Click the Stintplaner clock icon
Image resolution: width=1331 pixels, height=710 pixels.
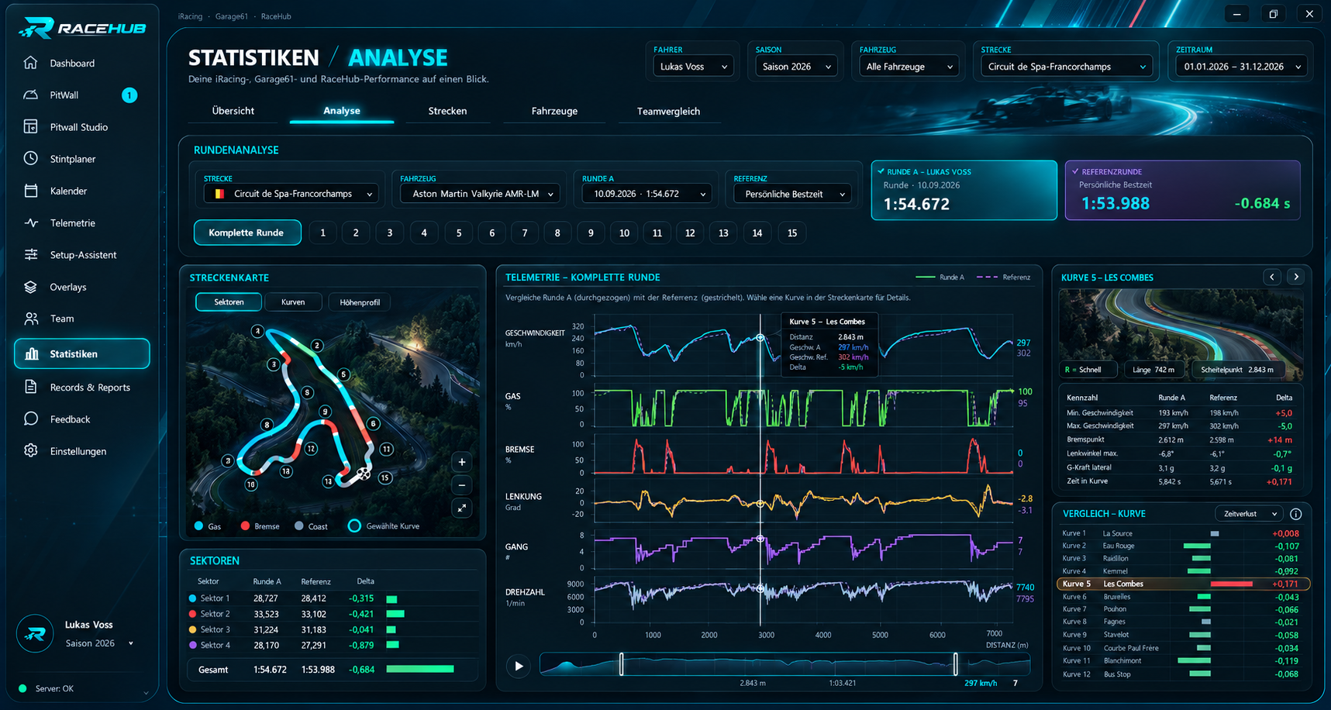point(30,158)
